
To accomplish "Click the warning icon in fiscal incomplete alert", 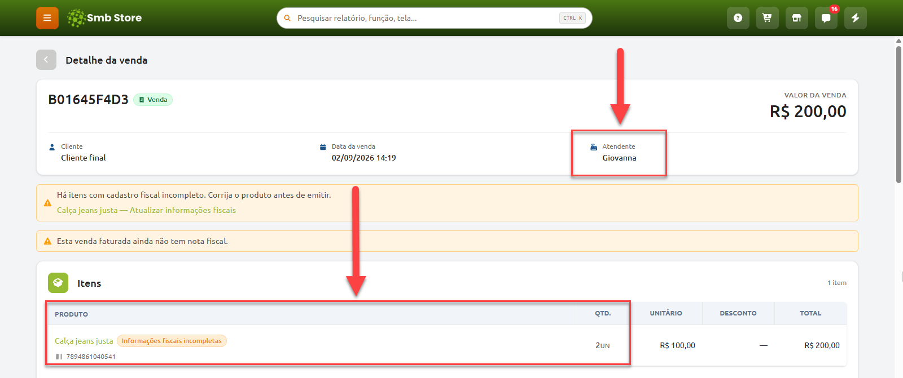I will click(x=47, y=203).
